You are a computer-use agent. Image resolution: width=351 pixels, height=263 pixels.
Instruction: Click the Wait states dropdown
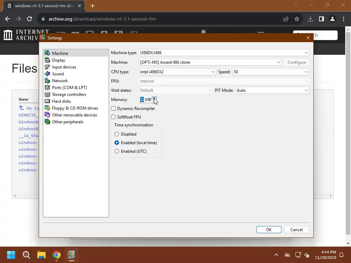(x=175, y=90)
